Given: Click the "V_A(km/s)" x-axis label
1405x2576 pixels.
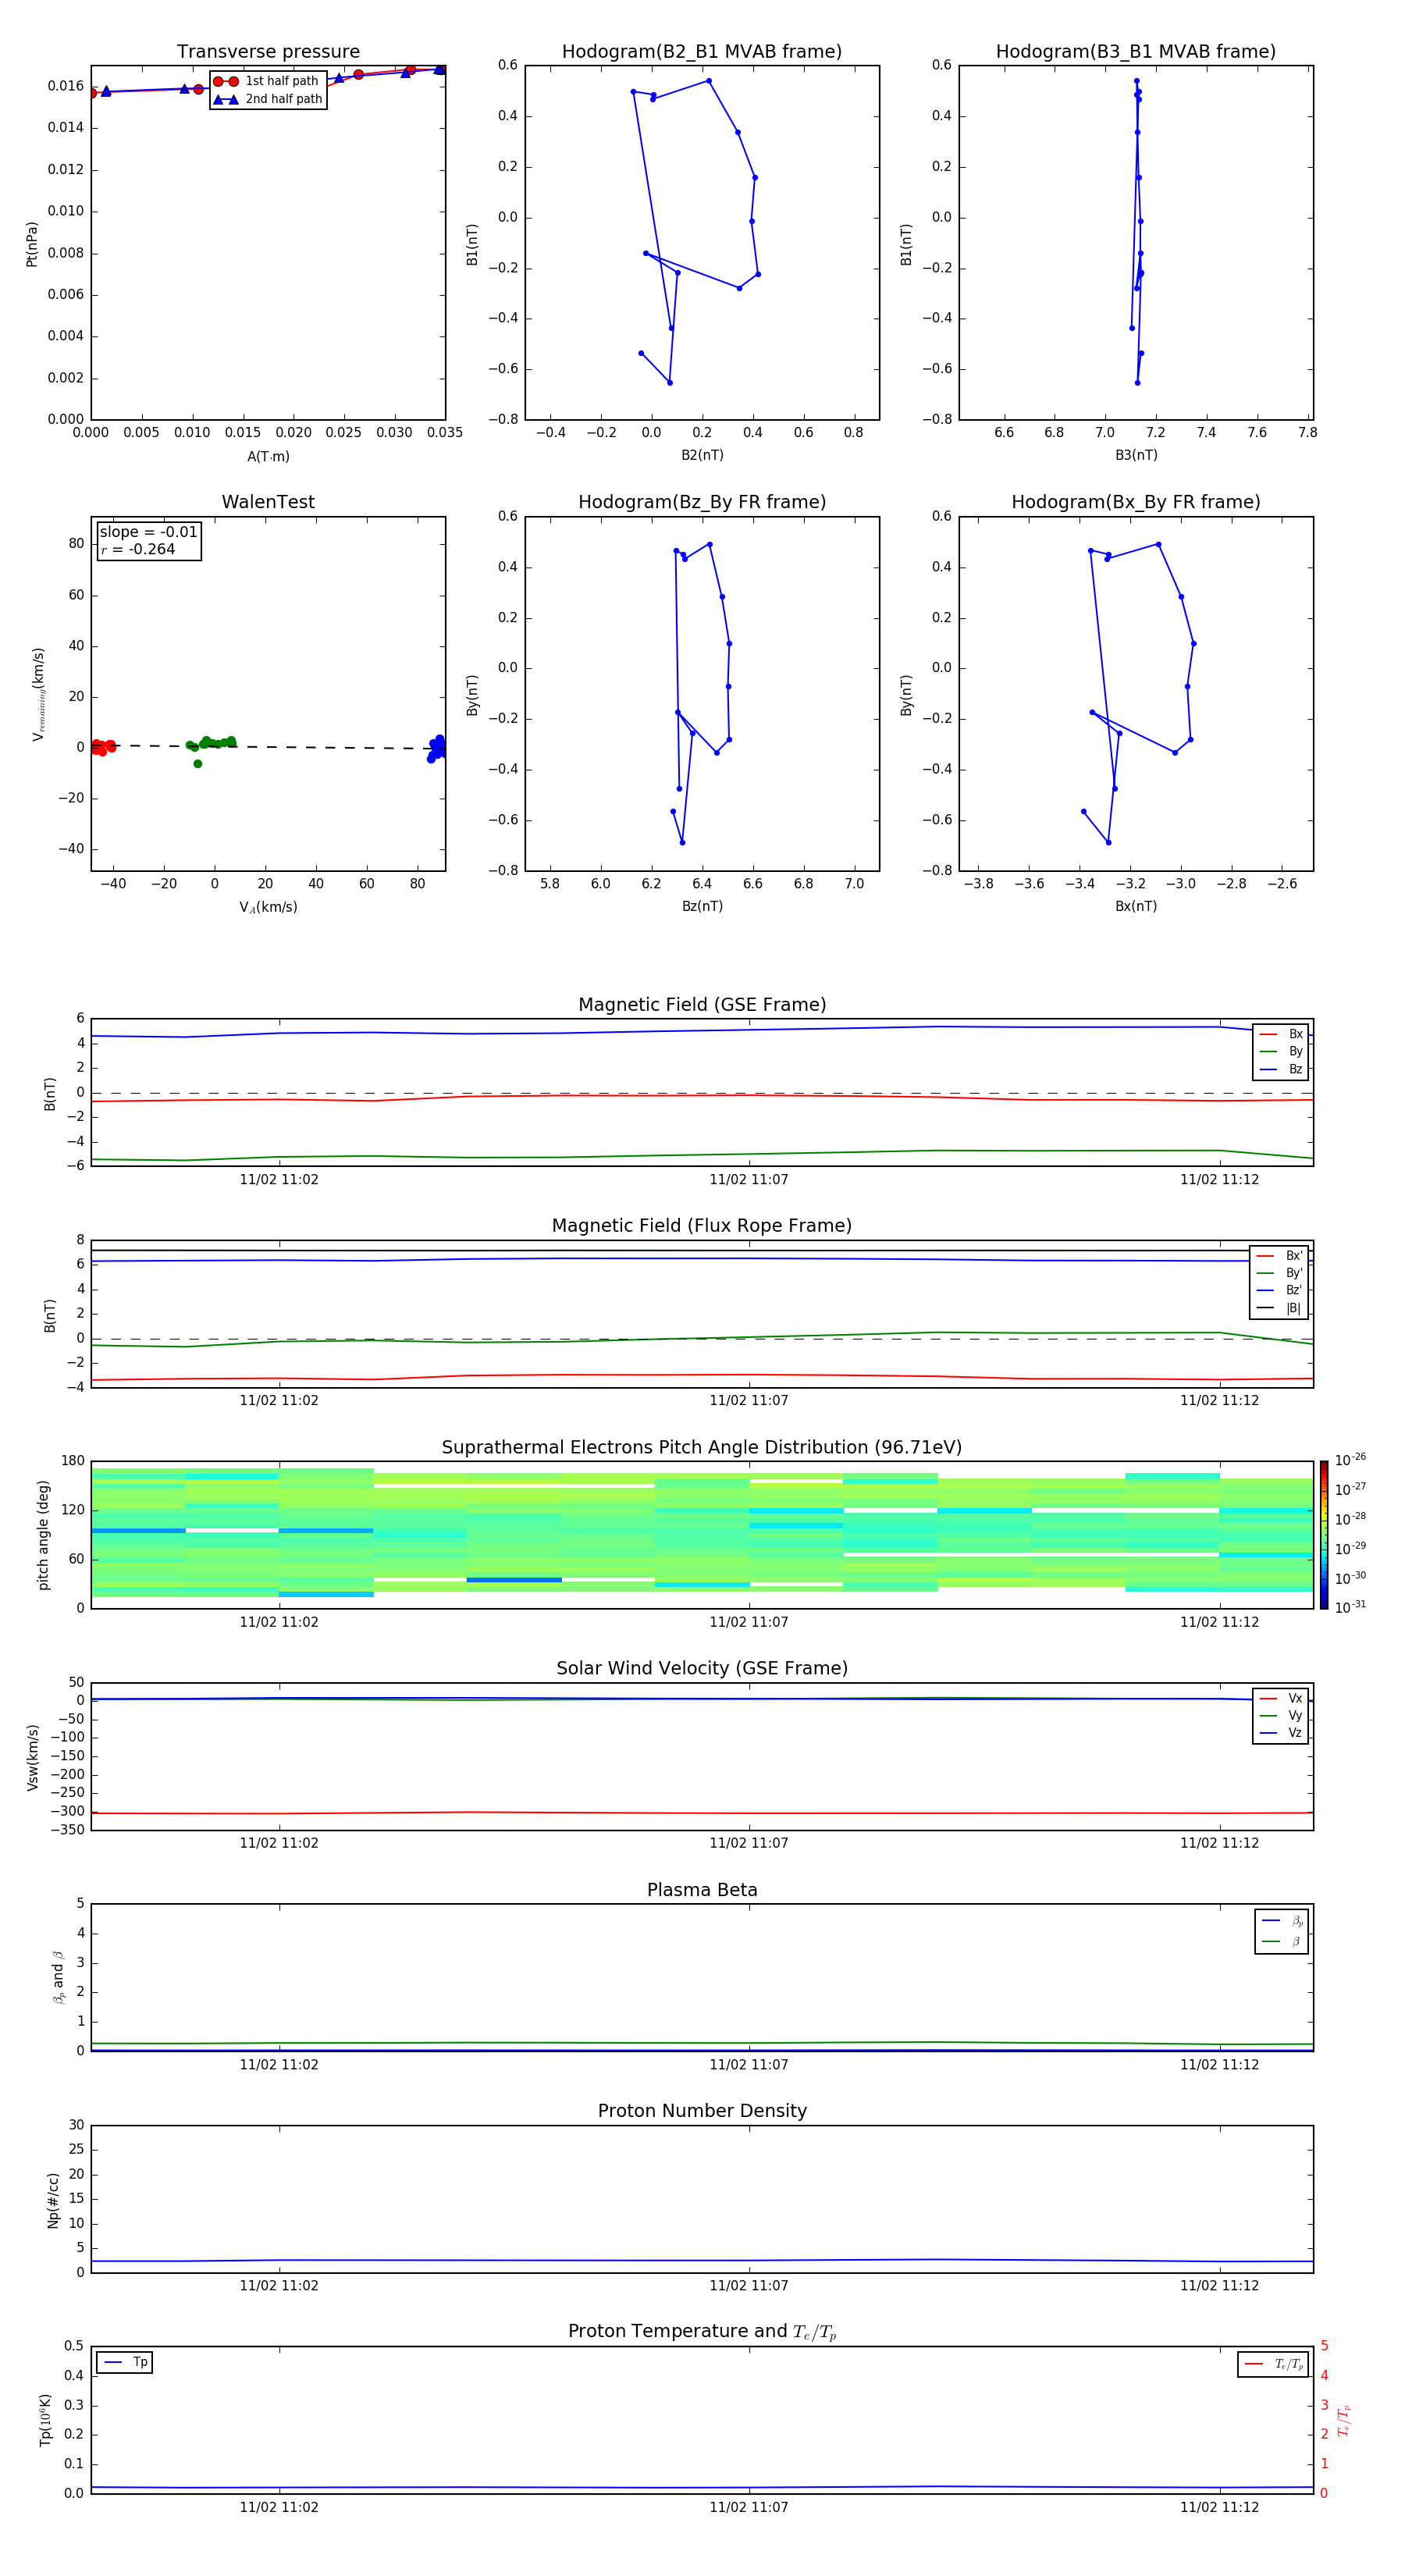Looking at the screenshot, I should click(268, 907).
